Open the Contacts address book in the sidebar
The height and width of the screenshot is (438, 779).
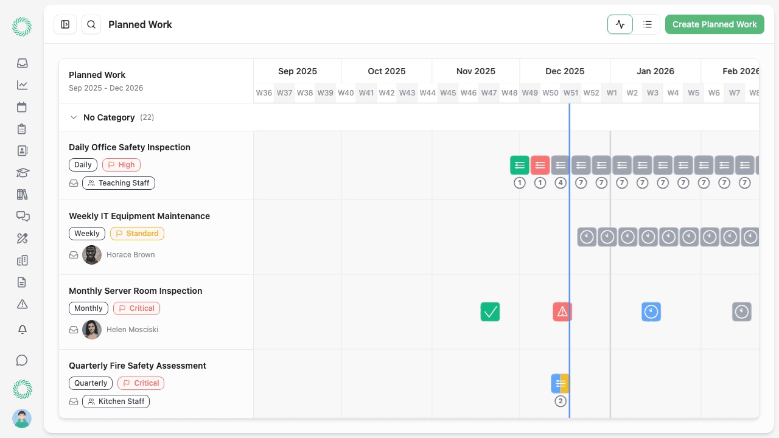pyautogui.click(x=22, y=151)
